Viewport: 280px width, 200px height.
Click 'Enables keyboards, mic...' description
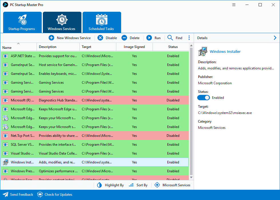pyautogui.click(x=58, y=74)
